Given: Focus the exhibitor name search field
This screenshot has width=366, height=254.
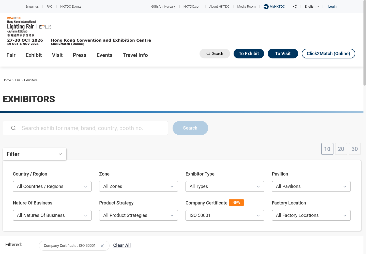Looking at the screenshot, I should click(85, 128).
